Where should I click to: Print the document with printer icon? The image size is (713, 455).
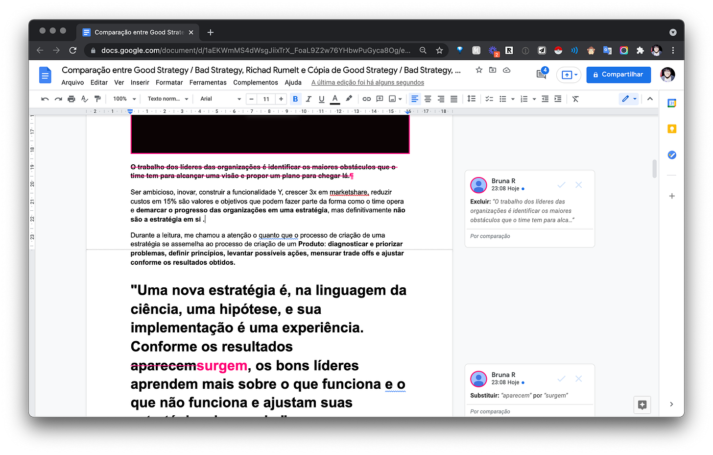71,99
